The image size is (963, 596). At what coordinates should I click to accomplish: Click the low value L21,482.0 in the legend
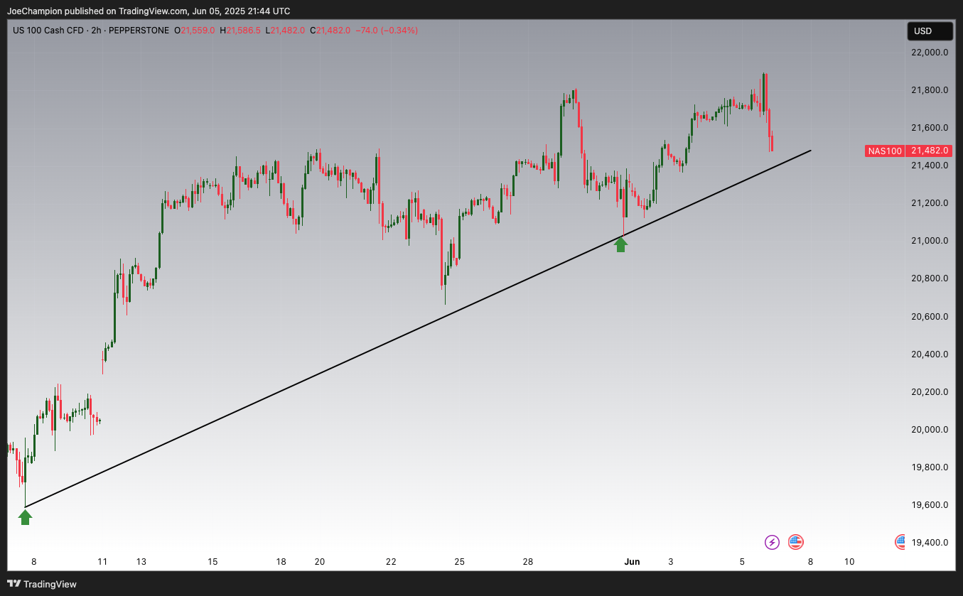coord(286,31)
